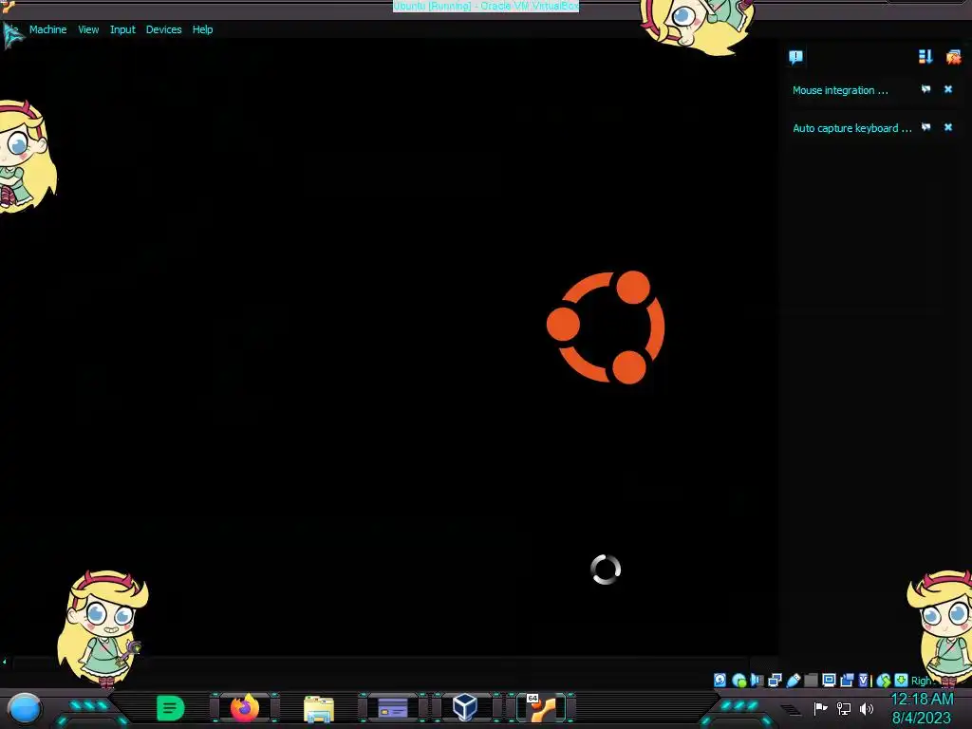Click the recording status icon
The height and width of the screenshot is (729, 972).
(x=847, y=680)
